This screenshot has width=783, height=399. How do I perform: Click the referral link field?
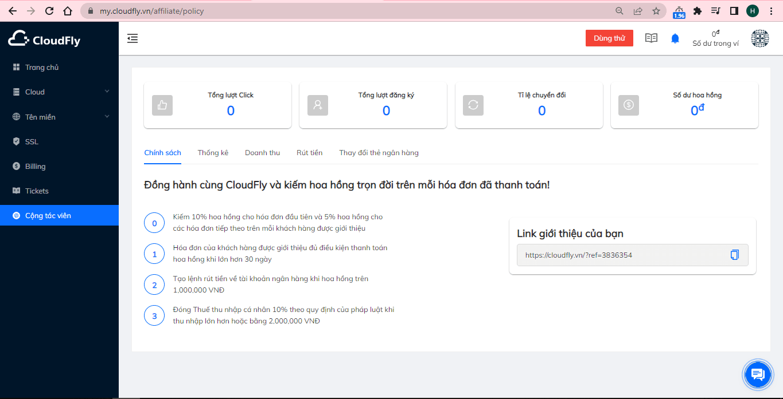click(633, 255)
